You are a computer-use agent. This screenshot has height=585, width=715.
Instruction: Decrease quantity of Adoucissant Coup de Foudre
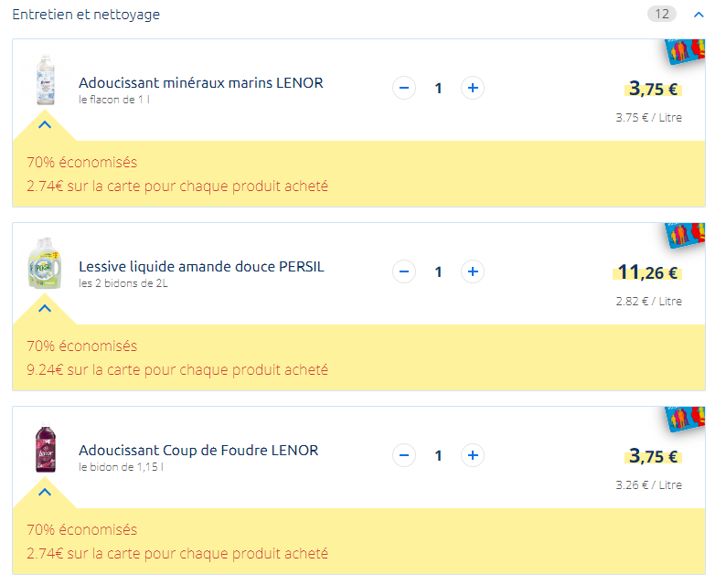[404, 455]
